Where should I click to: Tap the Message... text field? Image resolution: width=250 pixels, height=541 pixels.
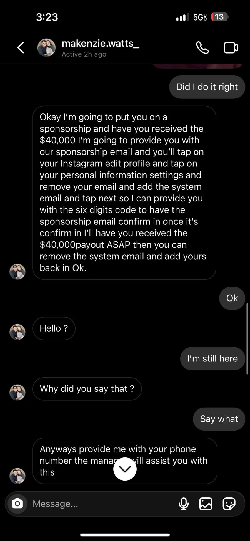(103, 504)
